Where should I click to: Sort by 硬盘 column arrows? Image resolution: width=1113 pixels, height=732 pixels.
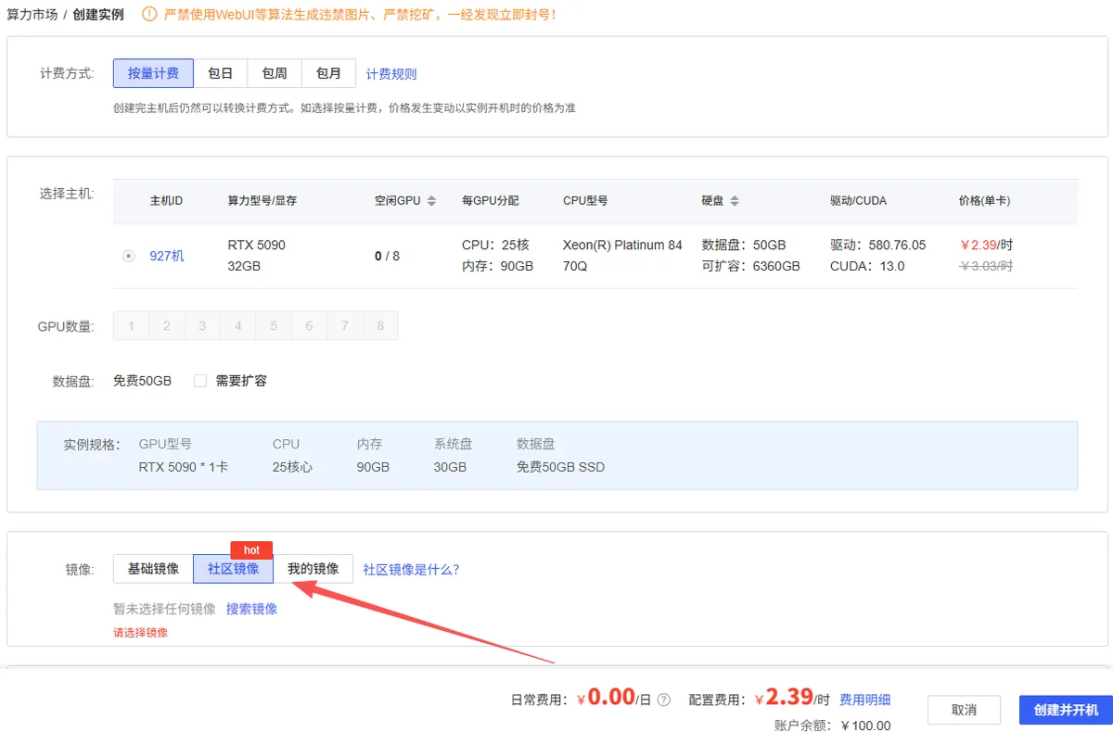pyautogui.click(x=735, y=201)
